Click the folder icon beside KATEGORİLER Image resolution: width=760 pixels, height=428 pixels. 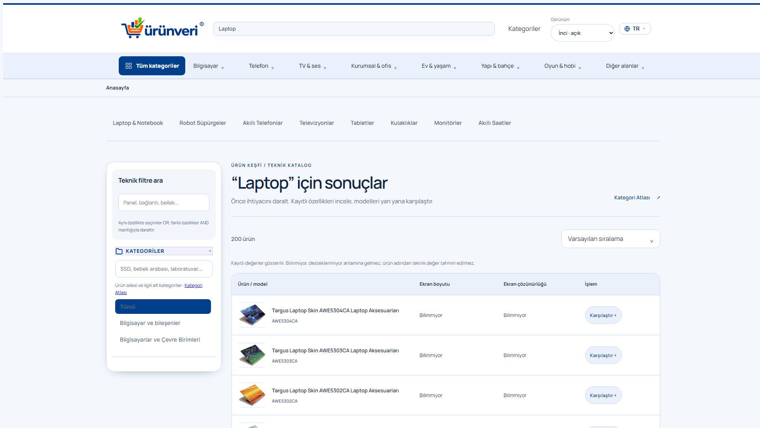pos(119,251)
